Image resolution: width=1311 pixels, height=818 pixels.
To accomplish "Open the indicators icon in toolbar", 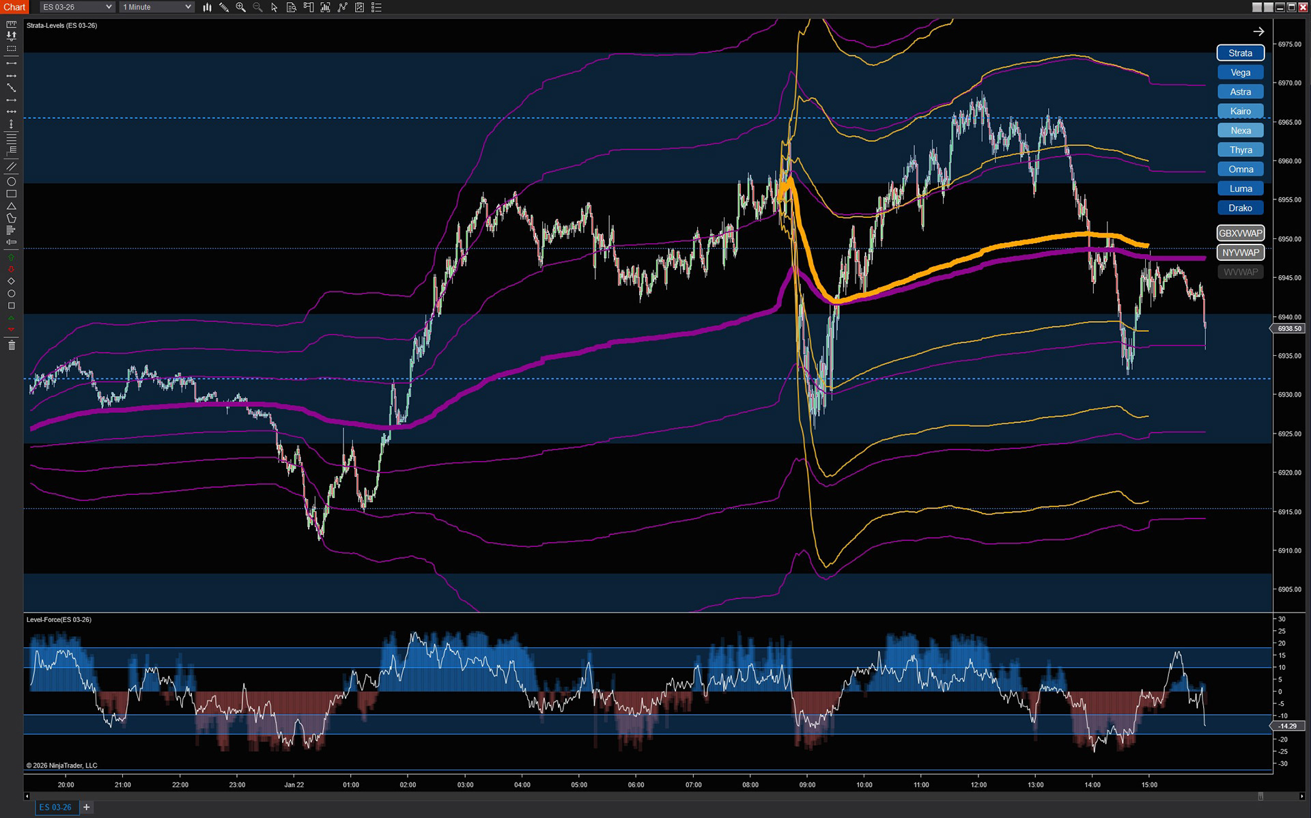I will (x=342, y=7).
